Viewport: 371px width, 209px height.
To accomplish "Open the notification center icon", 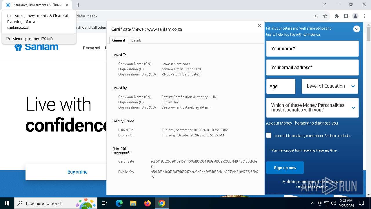I will click(x=361, y=203).
